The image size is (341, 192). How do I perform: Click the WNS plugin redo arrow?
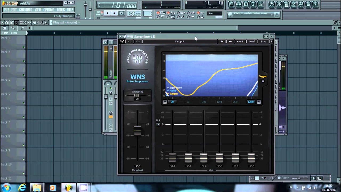click(138, 41)
